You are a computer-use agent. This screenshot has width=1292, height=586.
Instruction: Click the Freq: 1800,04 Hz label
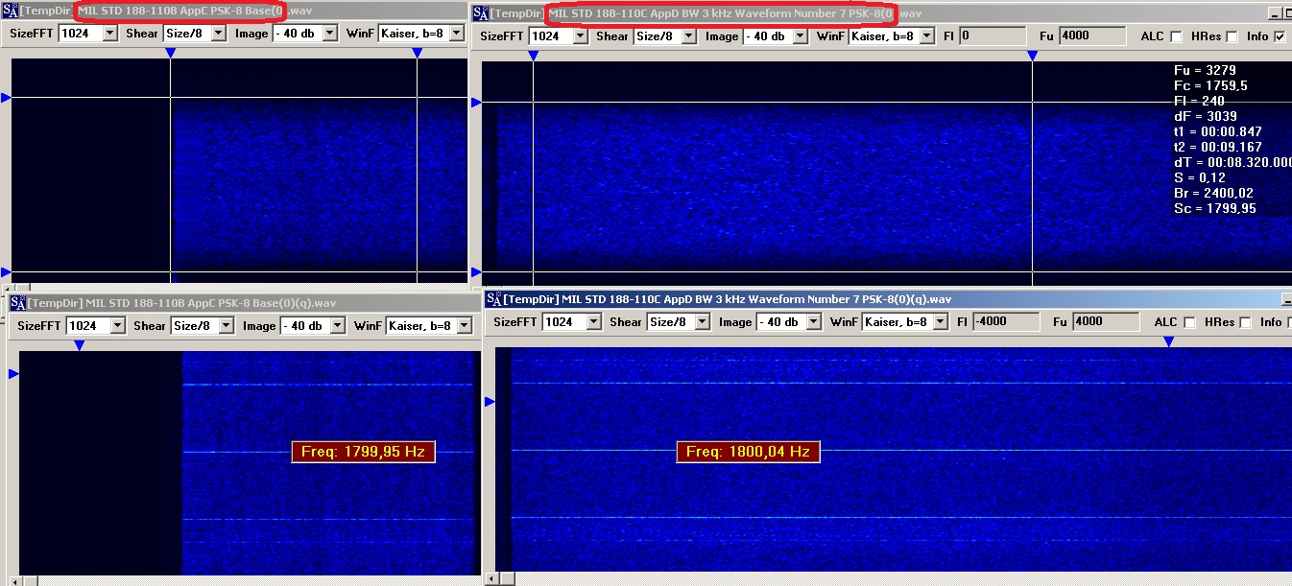(x=748, y=452)
